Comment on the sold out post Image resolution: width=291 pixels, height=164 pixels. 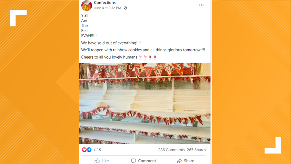tap(143, 161)
